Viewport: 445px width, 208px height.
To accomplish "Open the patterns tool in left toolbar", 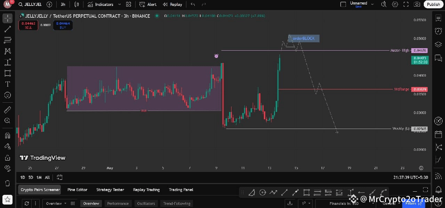I will (8, 51).
